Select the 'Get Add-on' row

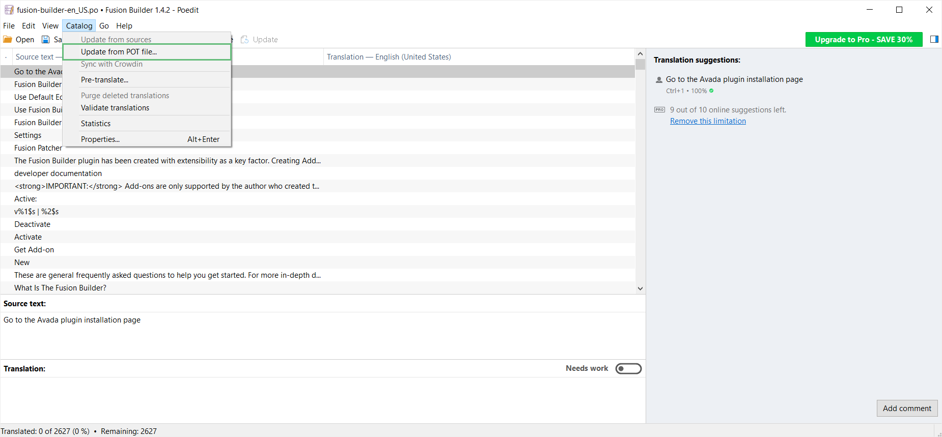[x=318, y=250]
